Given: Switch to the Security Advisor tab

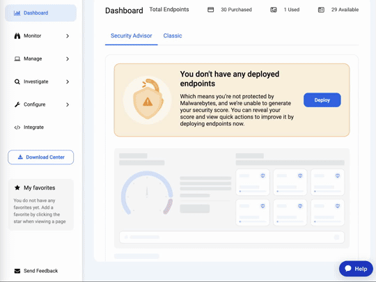Looking at the screenshot, I should click(131, 36).
